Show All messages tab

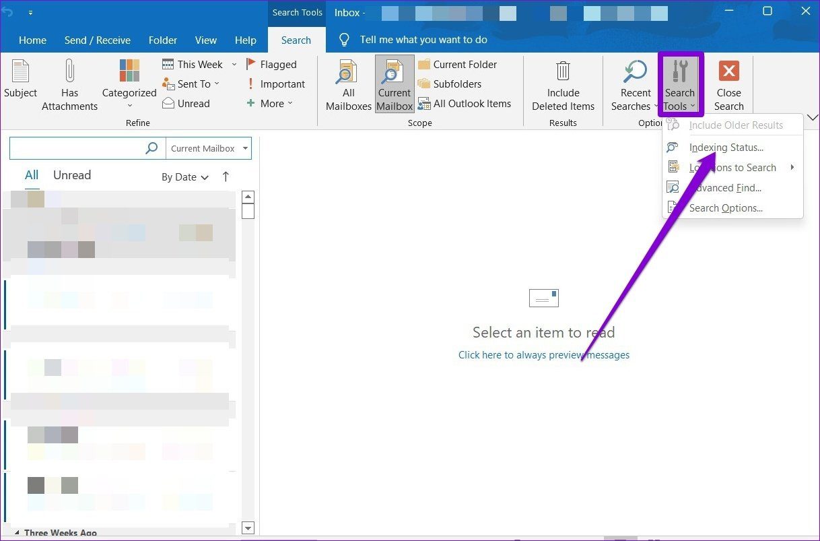(32, 175)
